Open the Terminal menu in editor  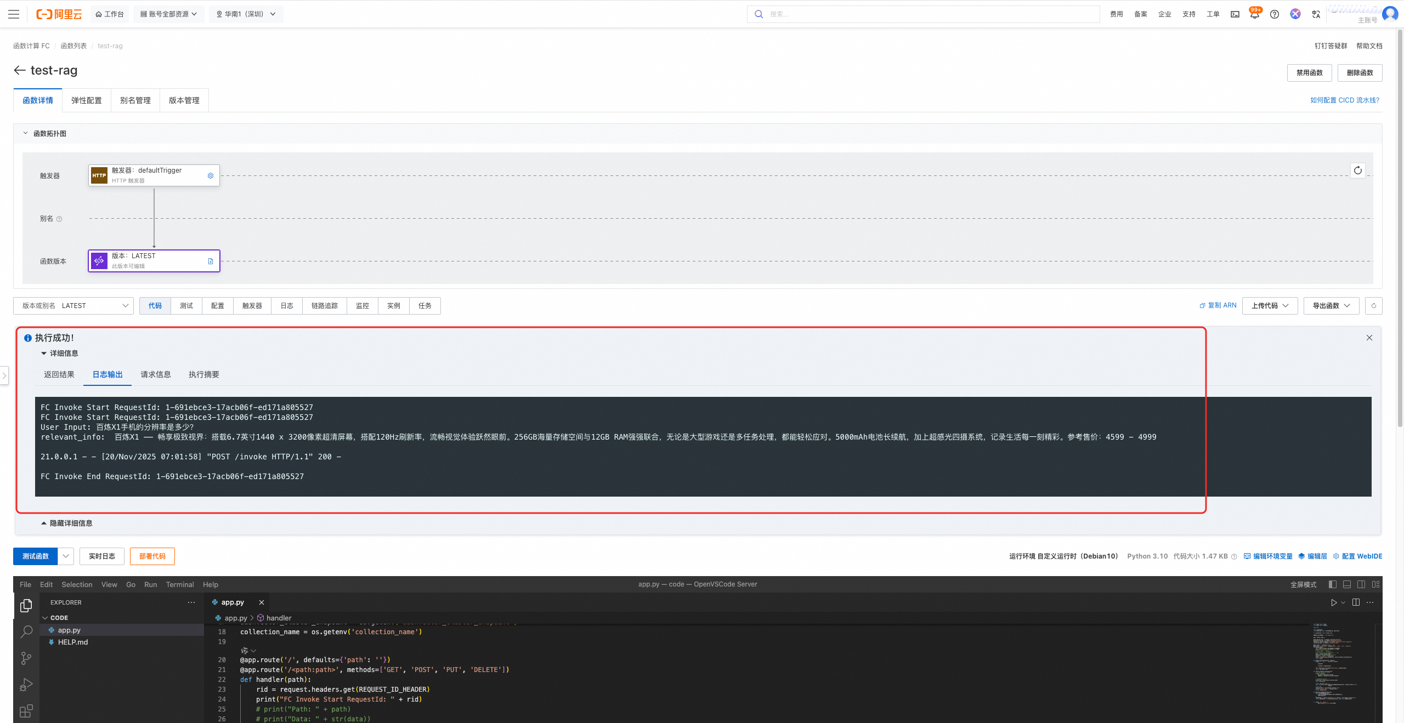pyautogui.click(x=179, y=584)
